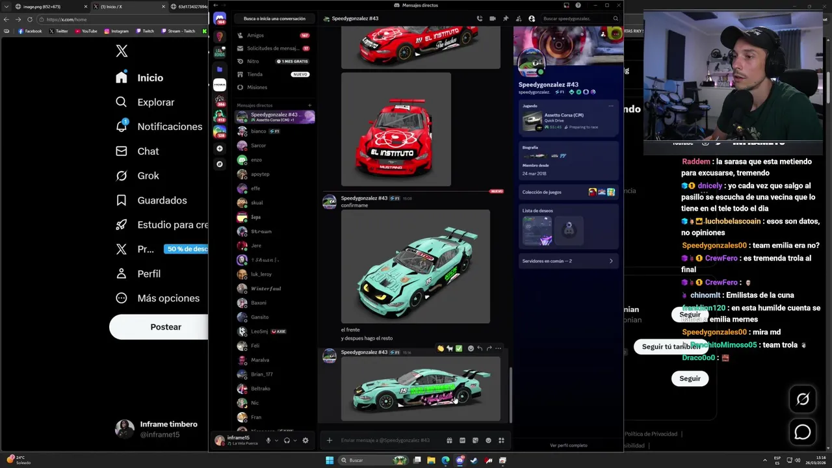Open Assetto Corsa activity options dots
This screenshot has width=832, height=468.
610,105
